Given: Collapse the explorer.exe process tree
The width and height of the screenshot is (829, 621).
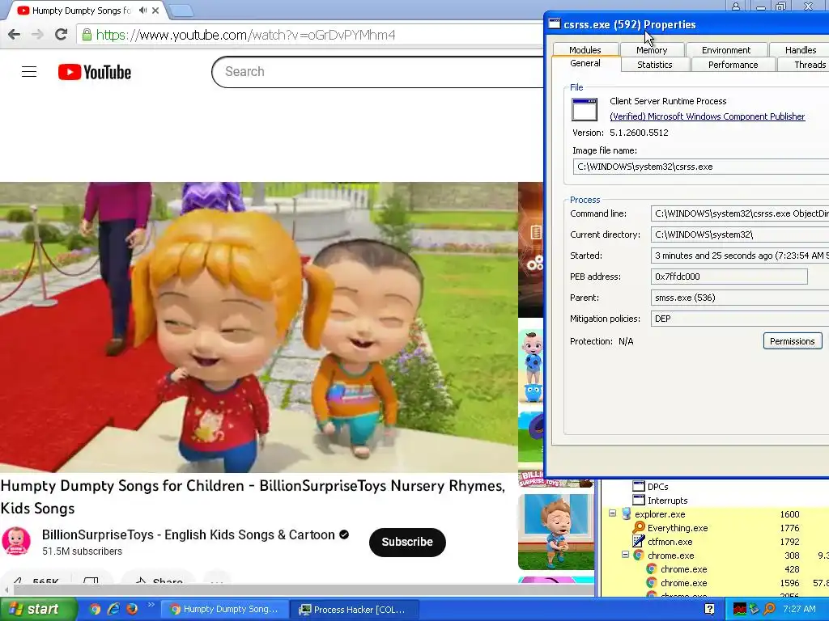Looking at the screenshot, I should click(612, 513).
